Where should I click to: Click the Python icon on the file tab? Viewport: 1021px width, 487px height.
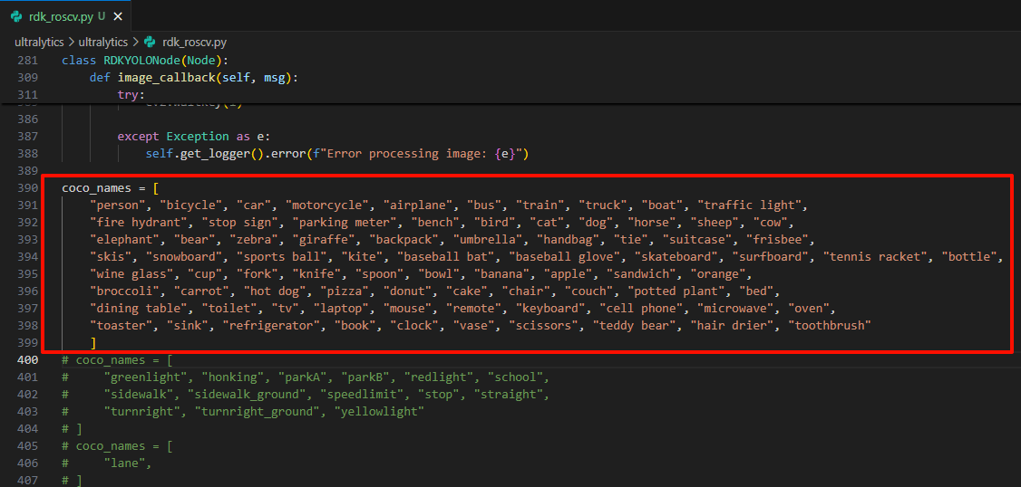click(16, 16)
